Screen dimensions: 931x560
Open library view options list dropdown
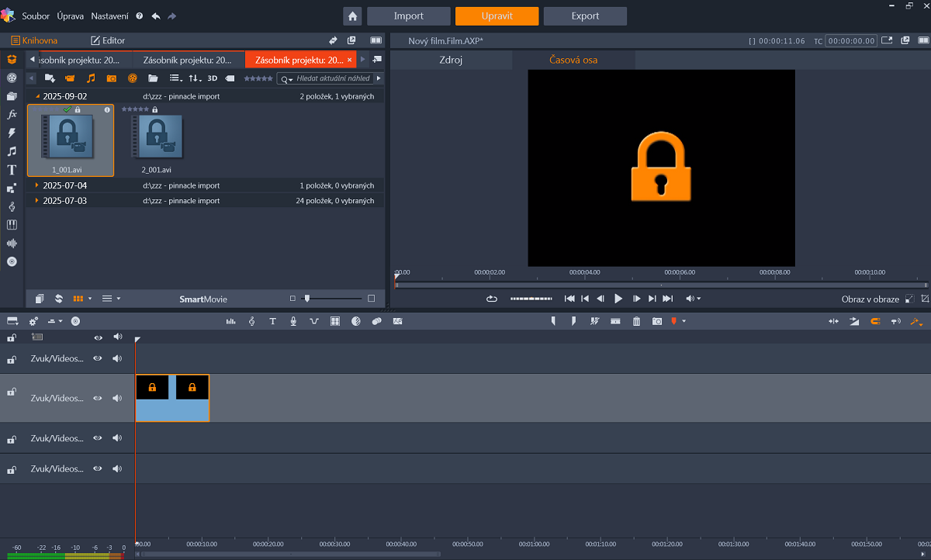pos(176,78)
